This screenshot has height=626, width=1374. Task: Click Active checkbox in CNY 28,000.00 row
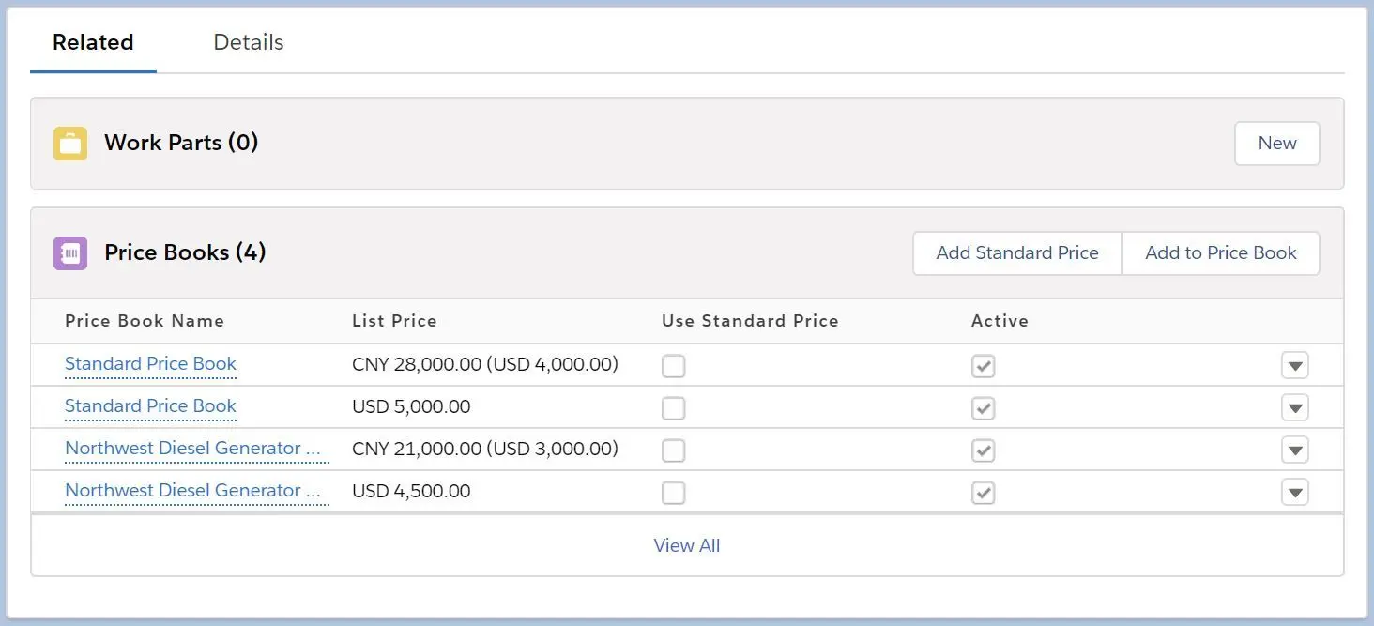click(x=983, y=366)
